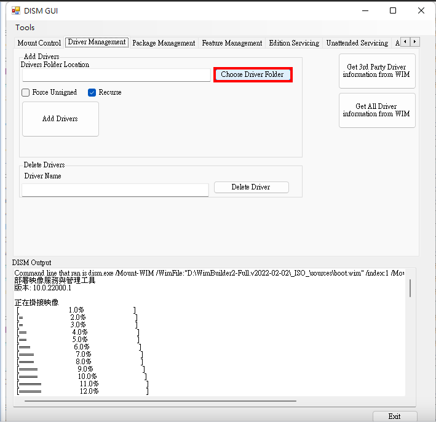The height and width of the screenshot is (422, 436).
Task: Click the '12.0%' progress line
Action: [x=83, y=391]
